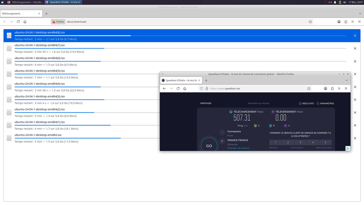Click the ad choices icon on Speedtest page

[348, 148]
